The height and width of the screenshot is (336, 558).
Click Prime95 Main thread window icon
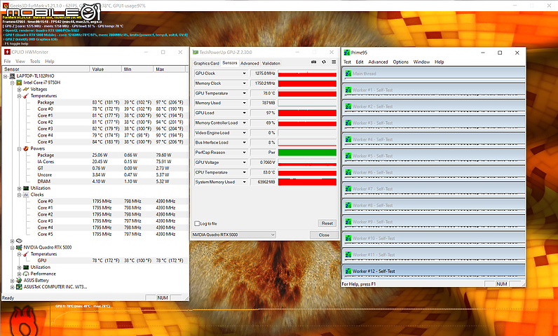[x=348, y=73]
